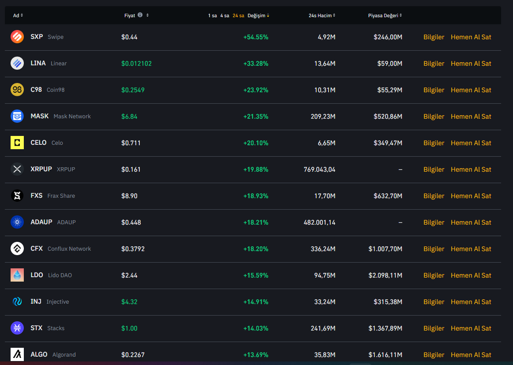Sort by the Değişim column header

pos(258,15)
